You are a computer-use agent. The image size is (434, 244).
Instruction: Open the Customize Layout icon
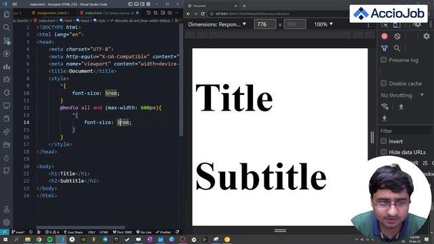click(149, 4)
